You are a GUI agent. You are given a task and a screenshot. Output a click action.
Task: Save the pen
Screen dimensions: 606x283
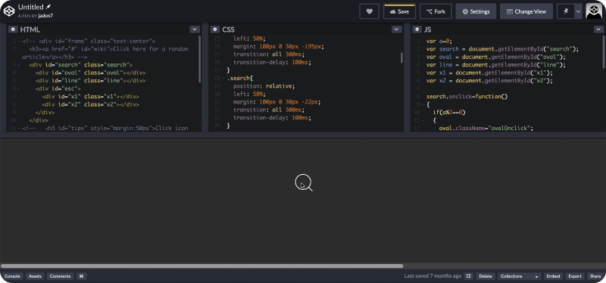tap(399, 11)
